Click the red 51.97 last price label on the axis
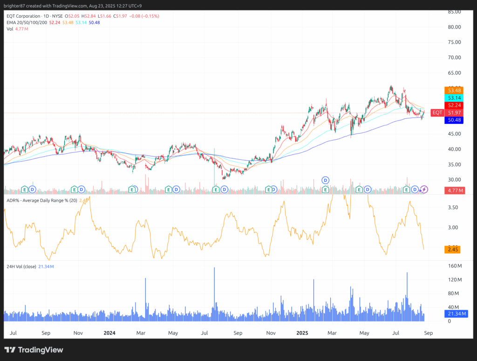 point(454,113)
